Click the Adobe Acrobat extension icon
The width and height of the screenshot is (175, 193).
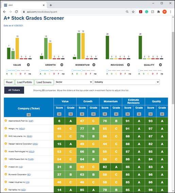[141, 12]
